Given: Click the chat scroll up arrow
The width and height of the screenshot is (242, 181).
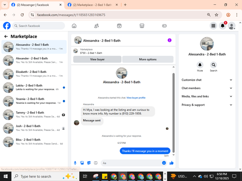Looking at the screenshot, I should point(173,67).
